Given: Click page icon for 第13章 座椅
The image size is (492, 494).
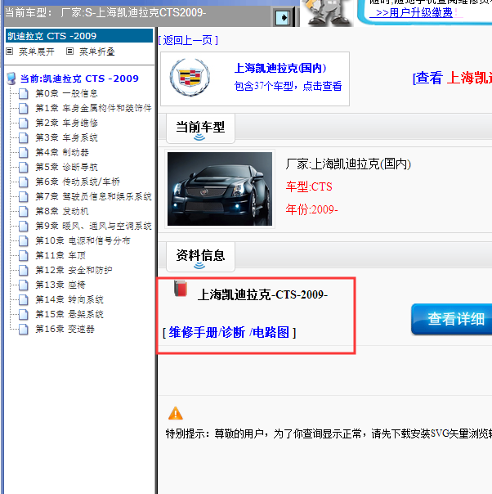Looking at the screenshot, I should click(24, 285).
